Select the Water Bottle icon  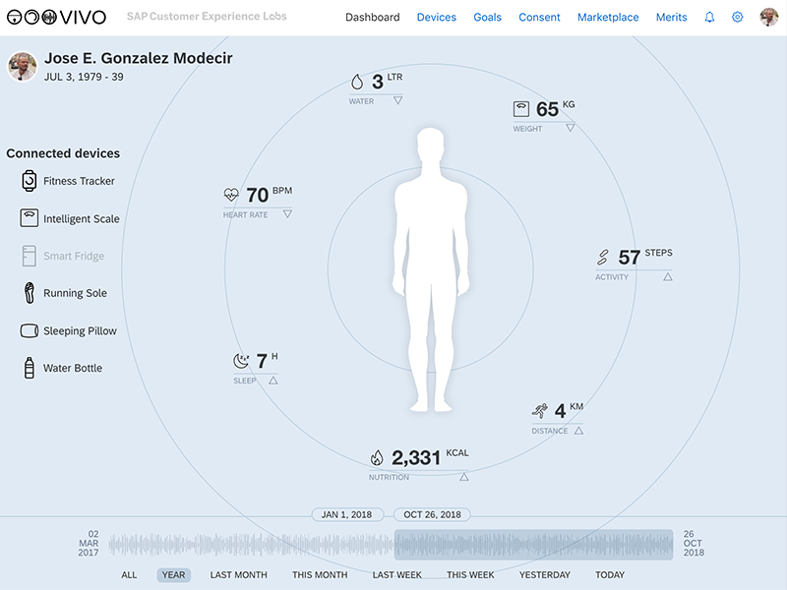tap(30, 368)
